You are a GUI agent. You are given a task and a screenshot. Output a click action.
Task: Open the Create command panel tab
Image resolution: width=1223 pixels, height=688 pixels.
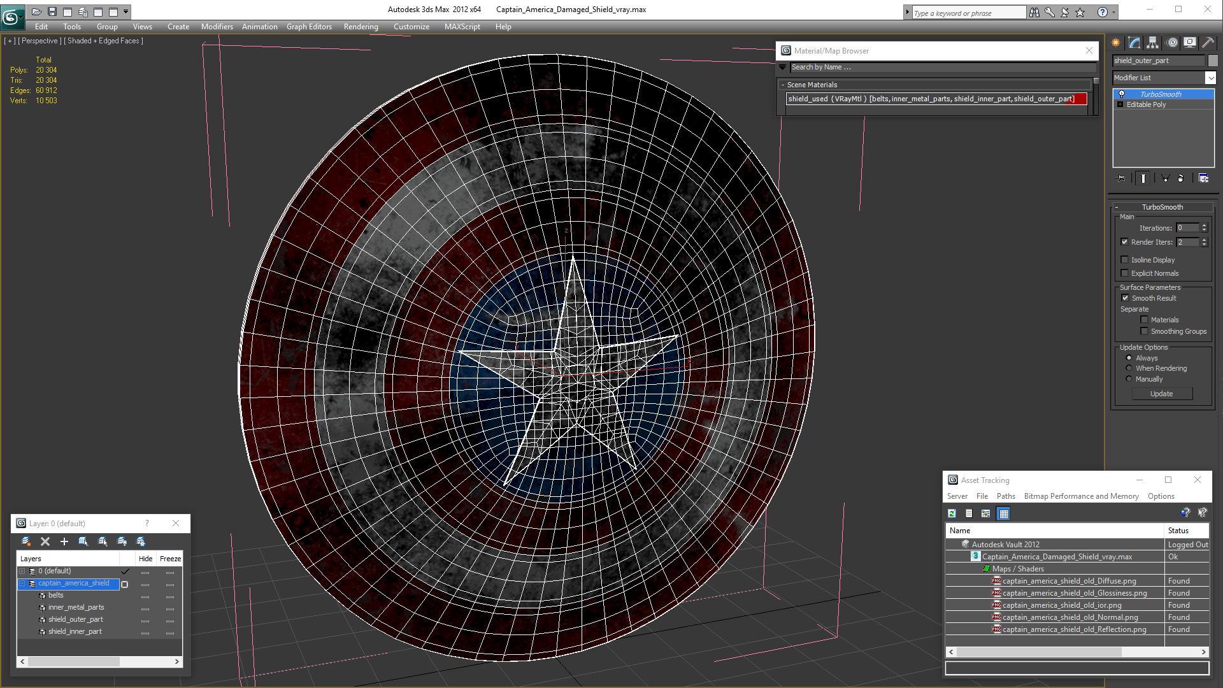[x=1116, y=43]
